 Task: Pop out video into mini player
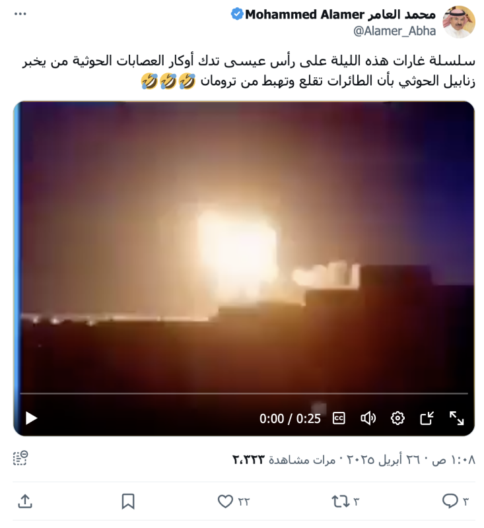point(427,418)
